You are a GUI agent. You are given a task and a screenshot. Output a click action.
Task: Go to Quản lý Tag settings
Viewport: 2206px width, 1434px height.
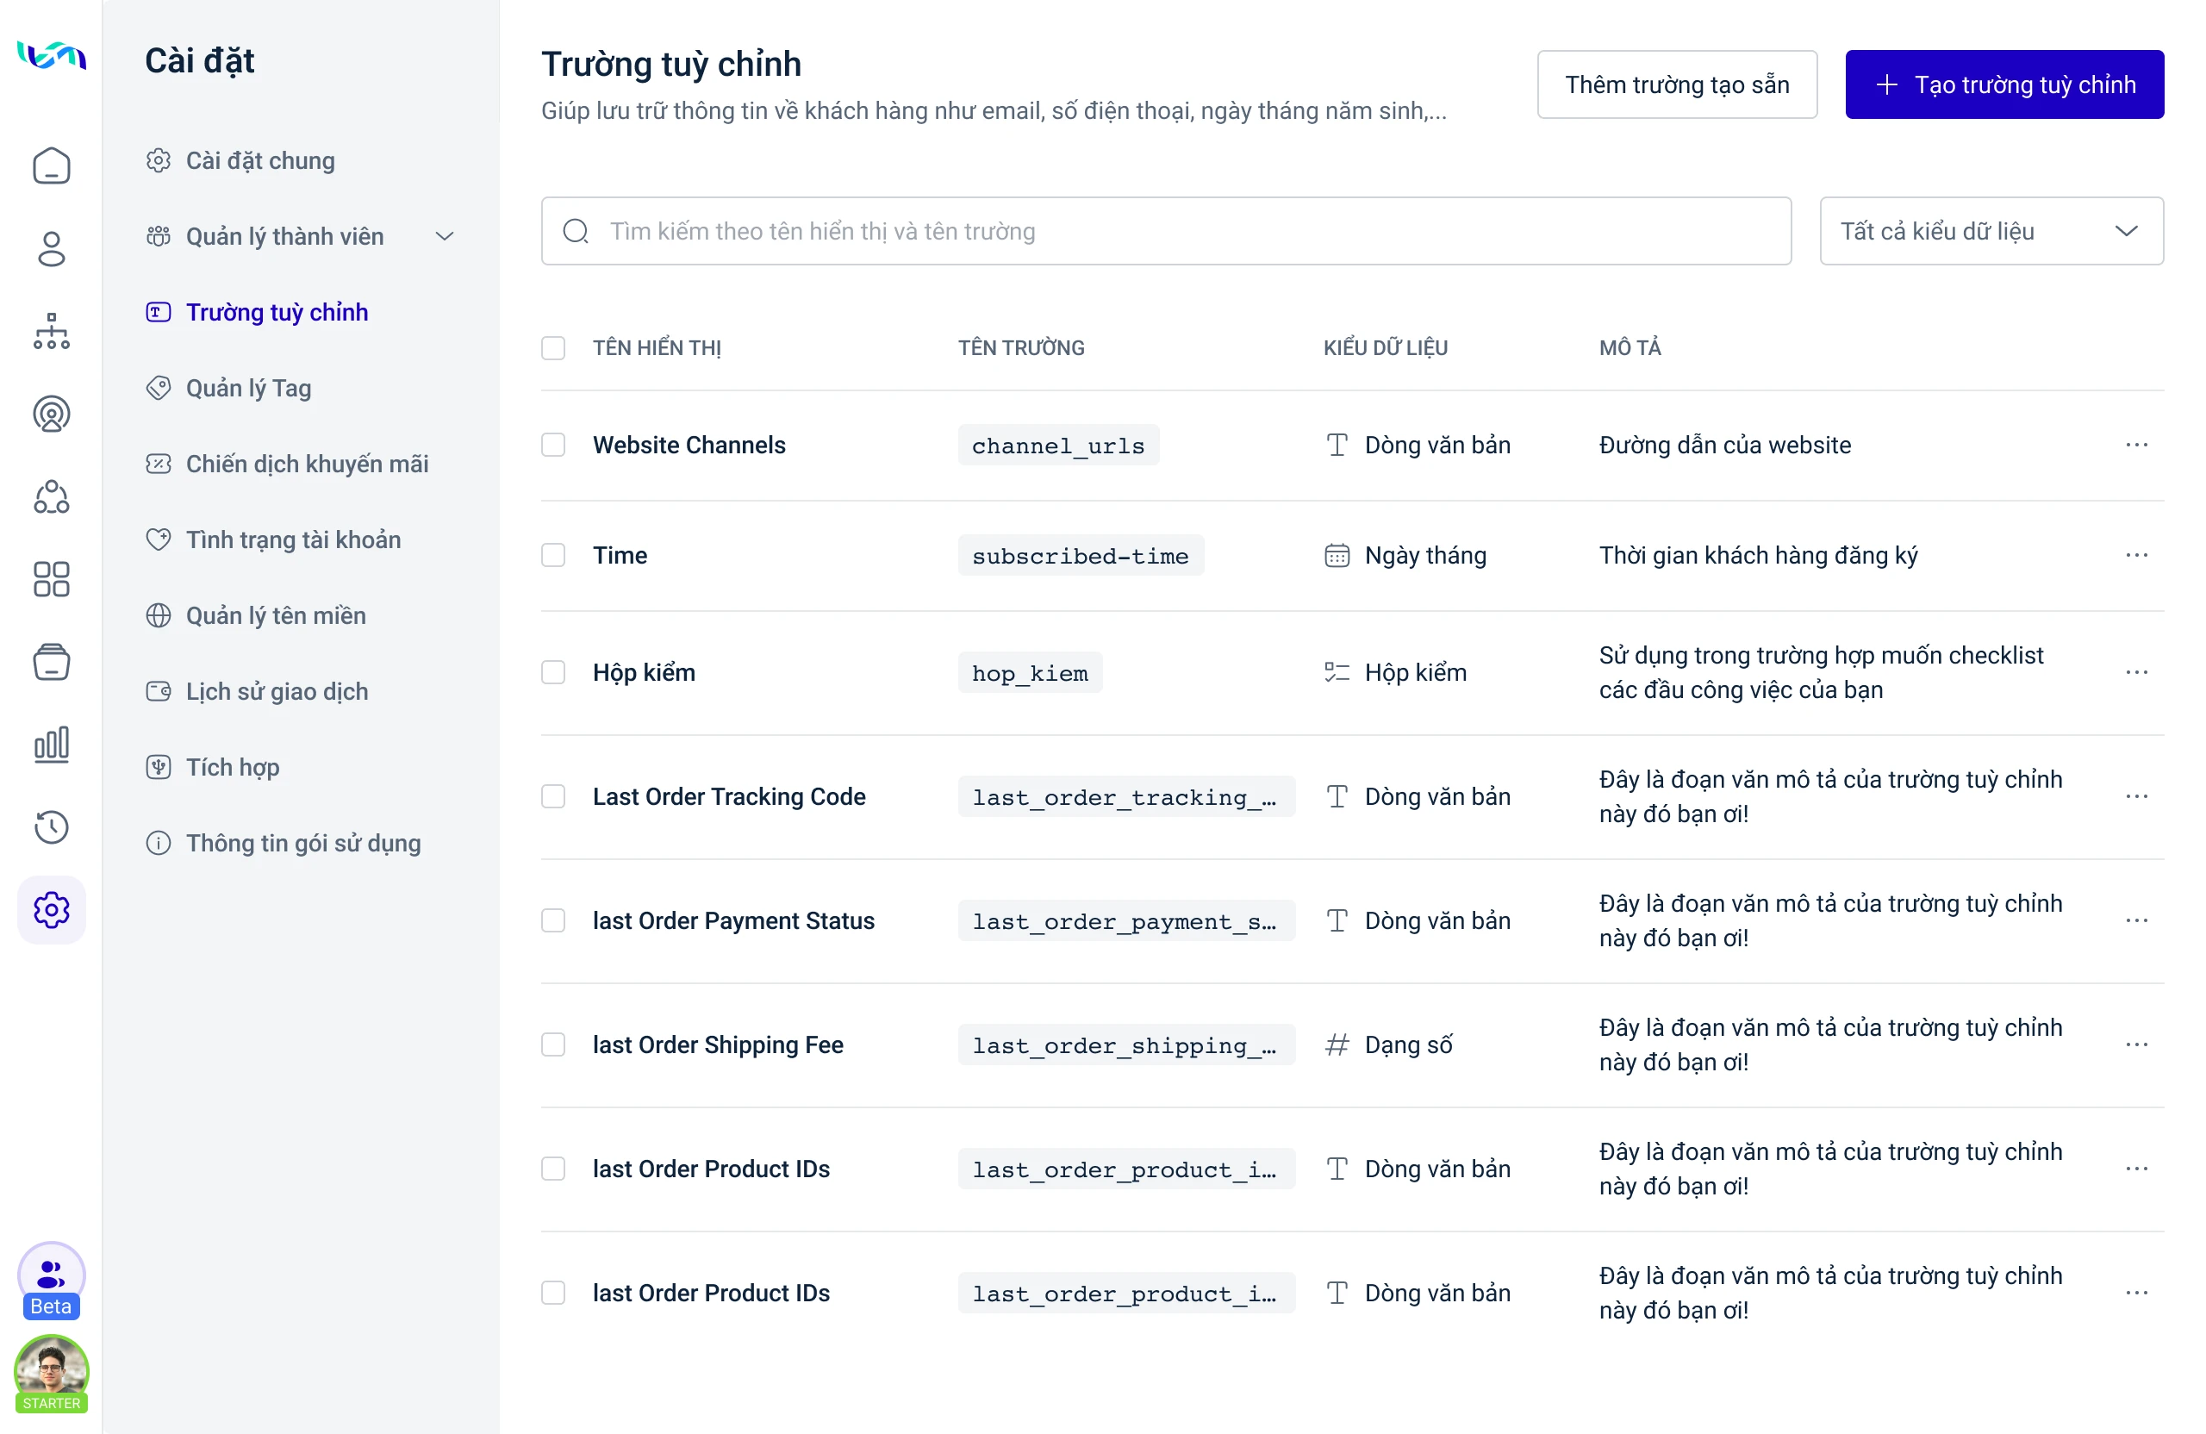pyautogui.click(x=248, y=388)
